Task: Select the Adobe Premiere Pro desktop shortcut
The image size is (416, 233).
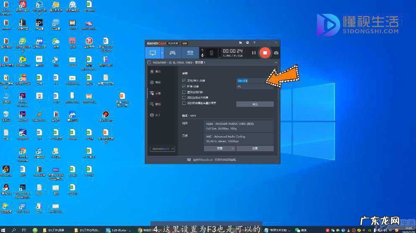Action: (23, 99)
